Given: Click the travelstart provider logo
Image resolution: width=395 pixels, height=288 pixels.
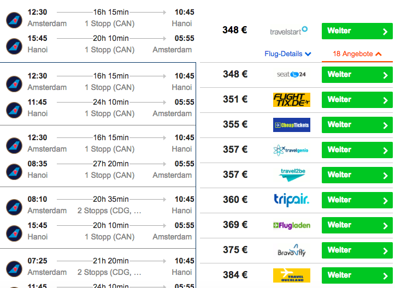Looking at the screenshot, I should (288, 31).
